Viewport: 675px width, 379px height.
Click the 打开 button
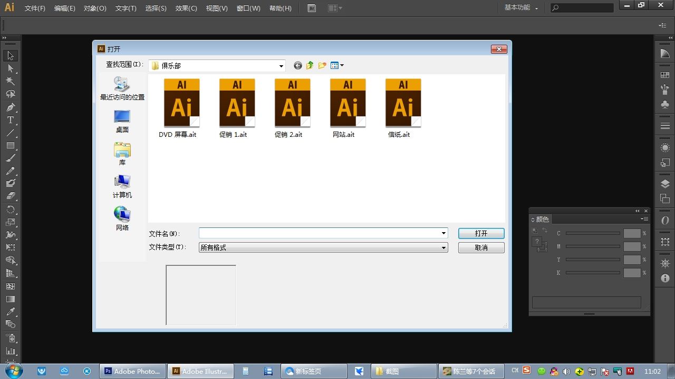481,233
